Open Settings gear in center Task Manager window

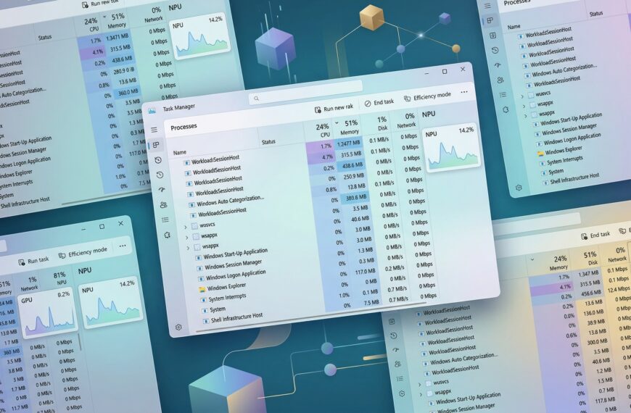pos(178,327)
